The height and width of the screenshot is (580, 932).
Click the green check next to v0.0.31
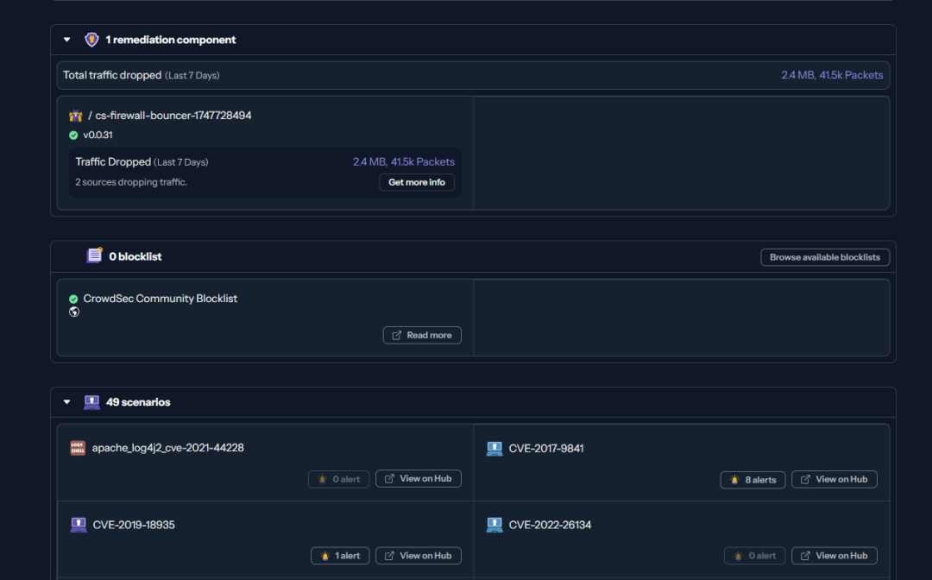point(73,136)
